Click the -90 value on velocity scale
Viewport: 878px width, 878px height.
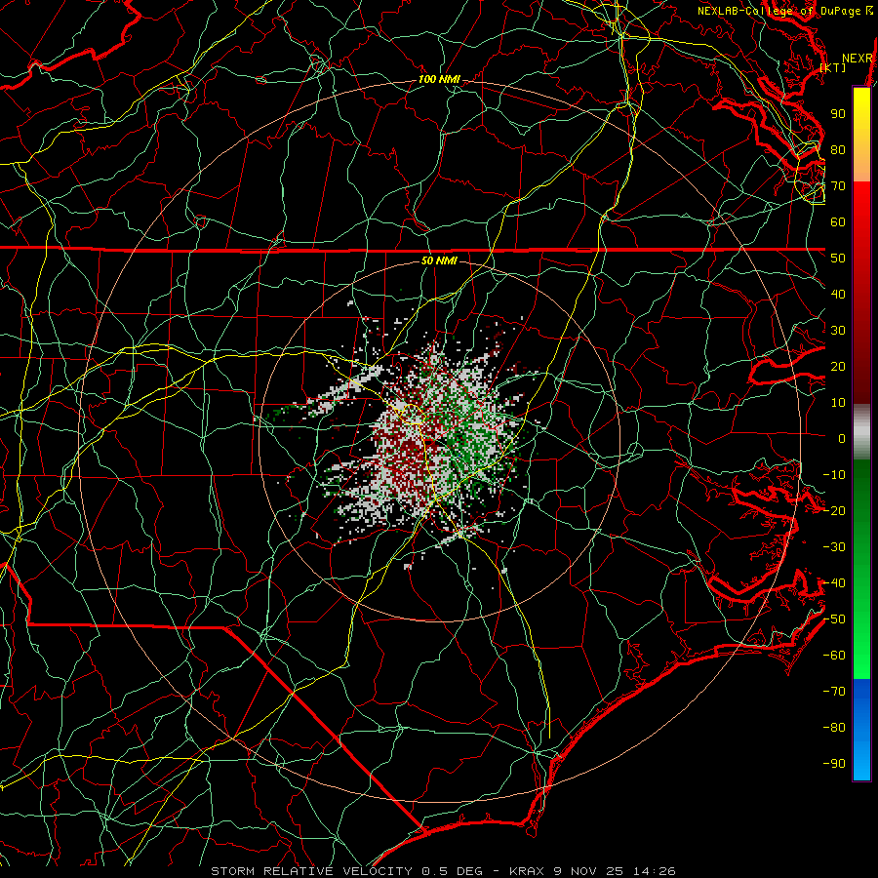[834, 764]
